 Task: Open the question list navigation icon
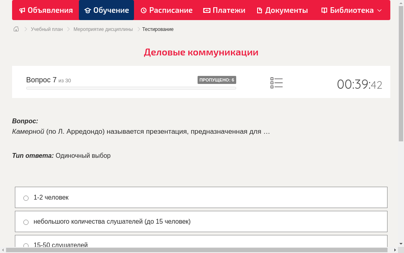point(276,83)
